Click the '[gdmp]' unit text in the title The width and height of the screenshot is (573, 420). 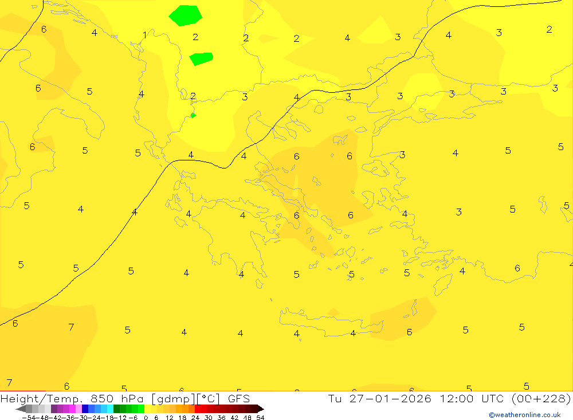173,399
